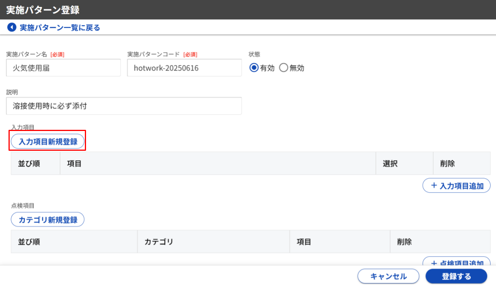Open the カテゴリ新規登録 dialog
496x286 pixels.
[47, 219]
